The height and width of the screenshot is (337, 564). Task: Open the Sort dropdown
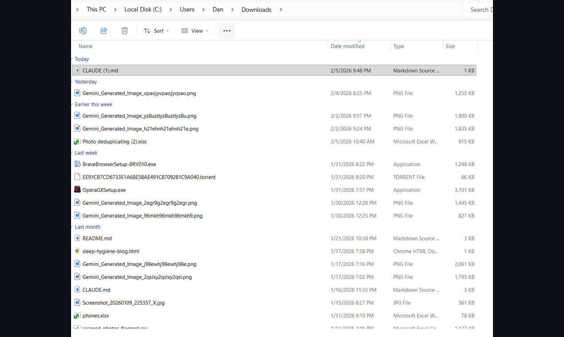coord(156,31)
